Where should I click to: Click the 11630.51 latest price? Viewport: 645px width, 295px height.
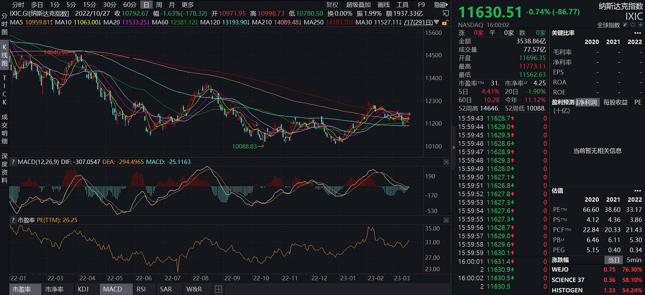pyautogui.click(x=490, y=12)
